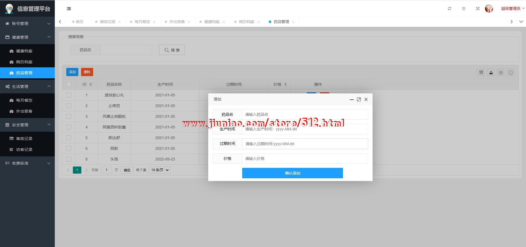Image resolution: width=526 pixels, height=247 pixels.
Task: Close the 药品管理 tab
Action: (293, 22)
